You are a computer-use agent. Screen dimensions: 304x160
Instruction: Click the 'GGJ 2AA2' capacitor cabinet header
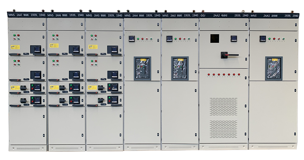[224, 15]
